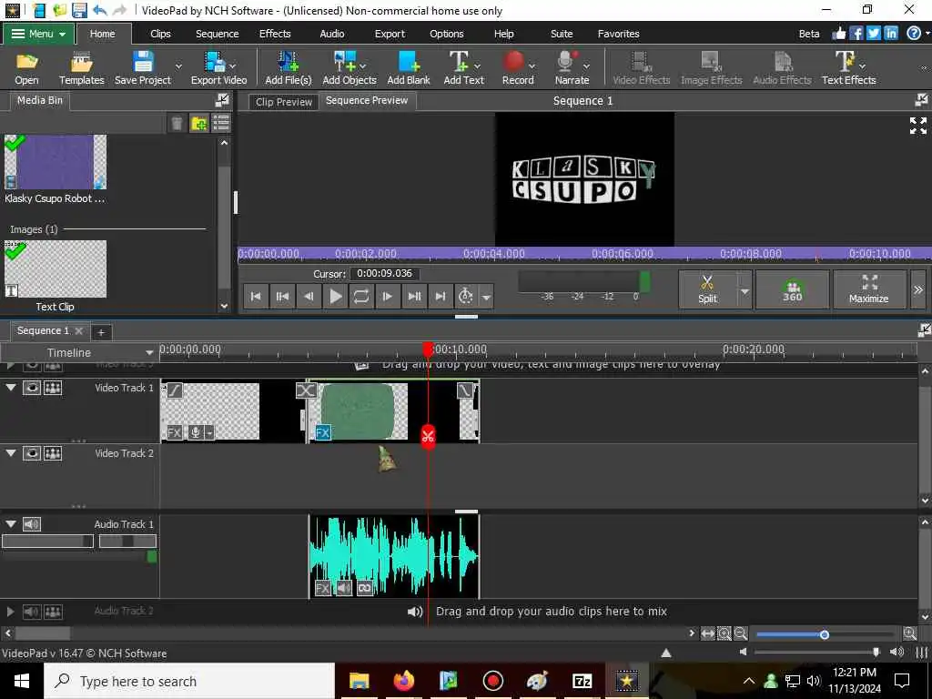Select the Klasky Csupo Robot clip thumbnail
The height and width of the screenshot is (699, 932).
click(56, 162)
